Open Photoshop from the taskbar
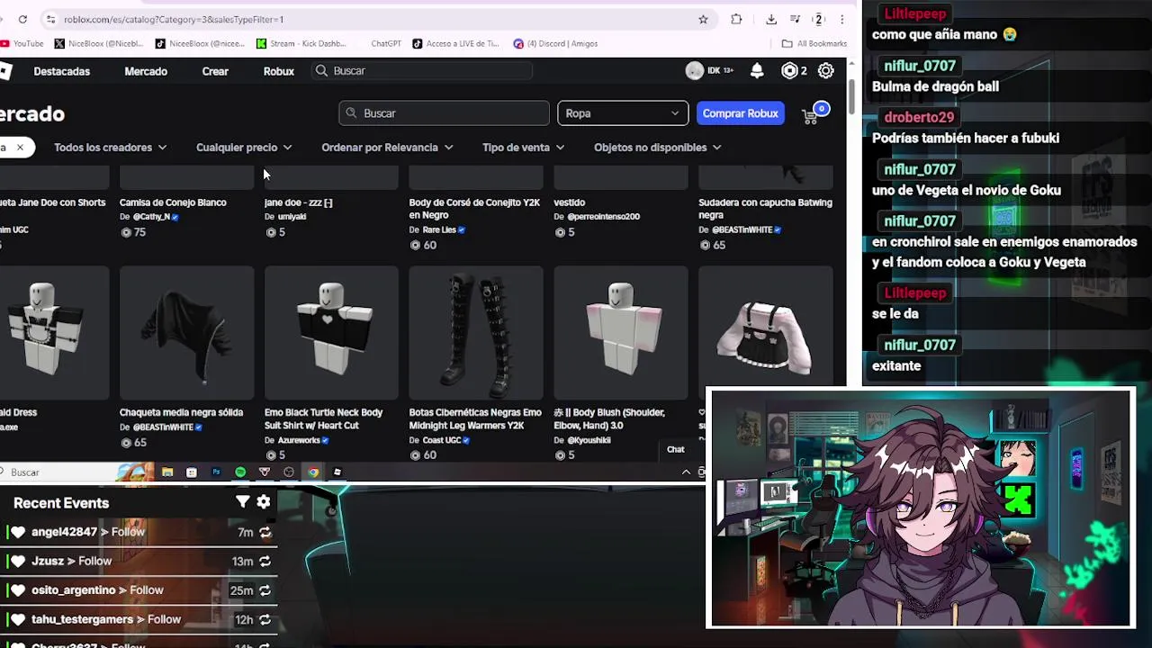This screenshot has height=648, width=1152. pyautogui.click(x=216, y=472)
